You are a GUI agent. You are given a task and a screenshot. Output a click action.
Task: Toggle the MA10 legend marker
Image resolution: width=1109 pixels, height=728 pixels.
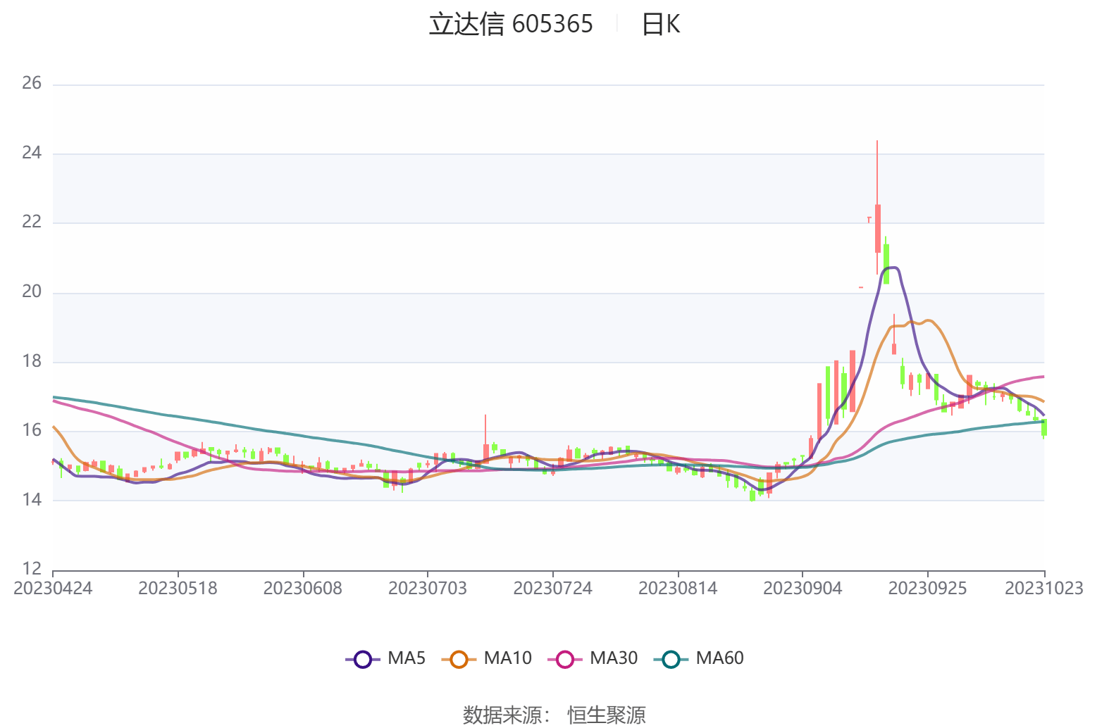(459, 660)
